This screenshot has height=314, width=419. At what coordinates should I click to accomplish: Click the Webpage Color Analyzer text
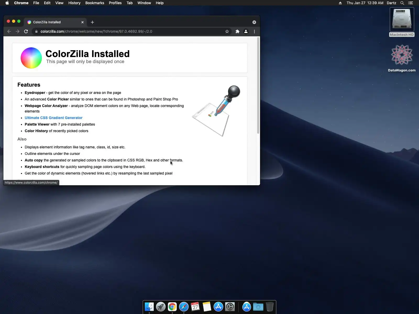click(46, 106)
